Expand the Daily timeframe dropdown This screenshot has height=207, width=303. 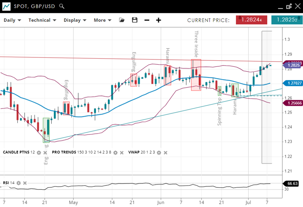(x=12, y=20)
